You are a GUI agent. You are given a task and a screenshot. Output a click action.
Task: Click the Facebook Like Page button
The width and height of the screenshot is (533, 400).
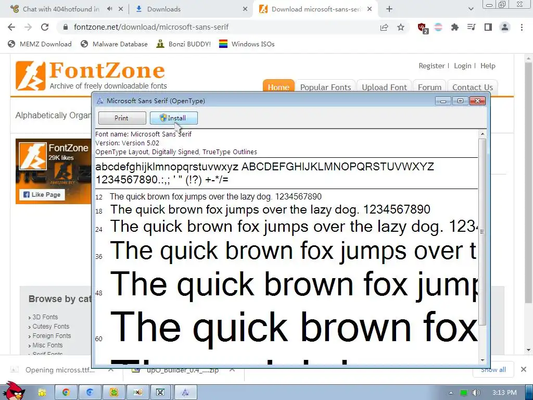pos(42,195)
